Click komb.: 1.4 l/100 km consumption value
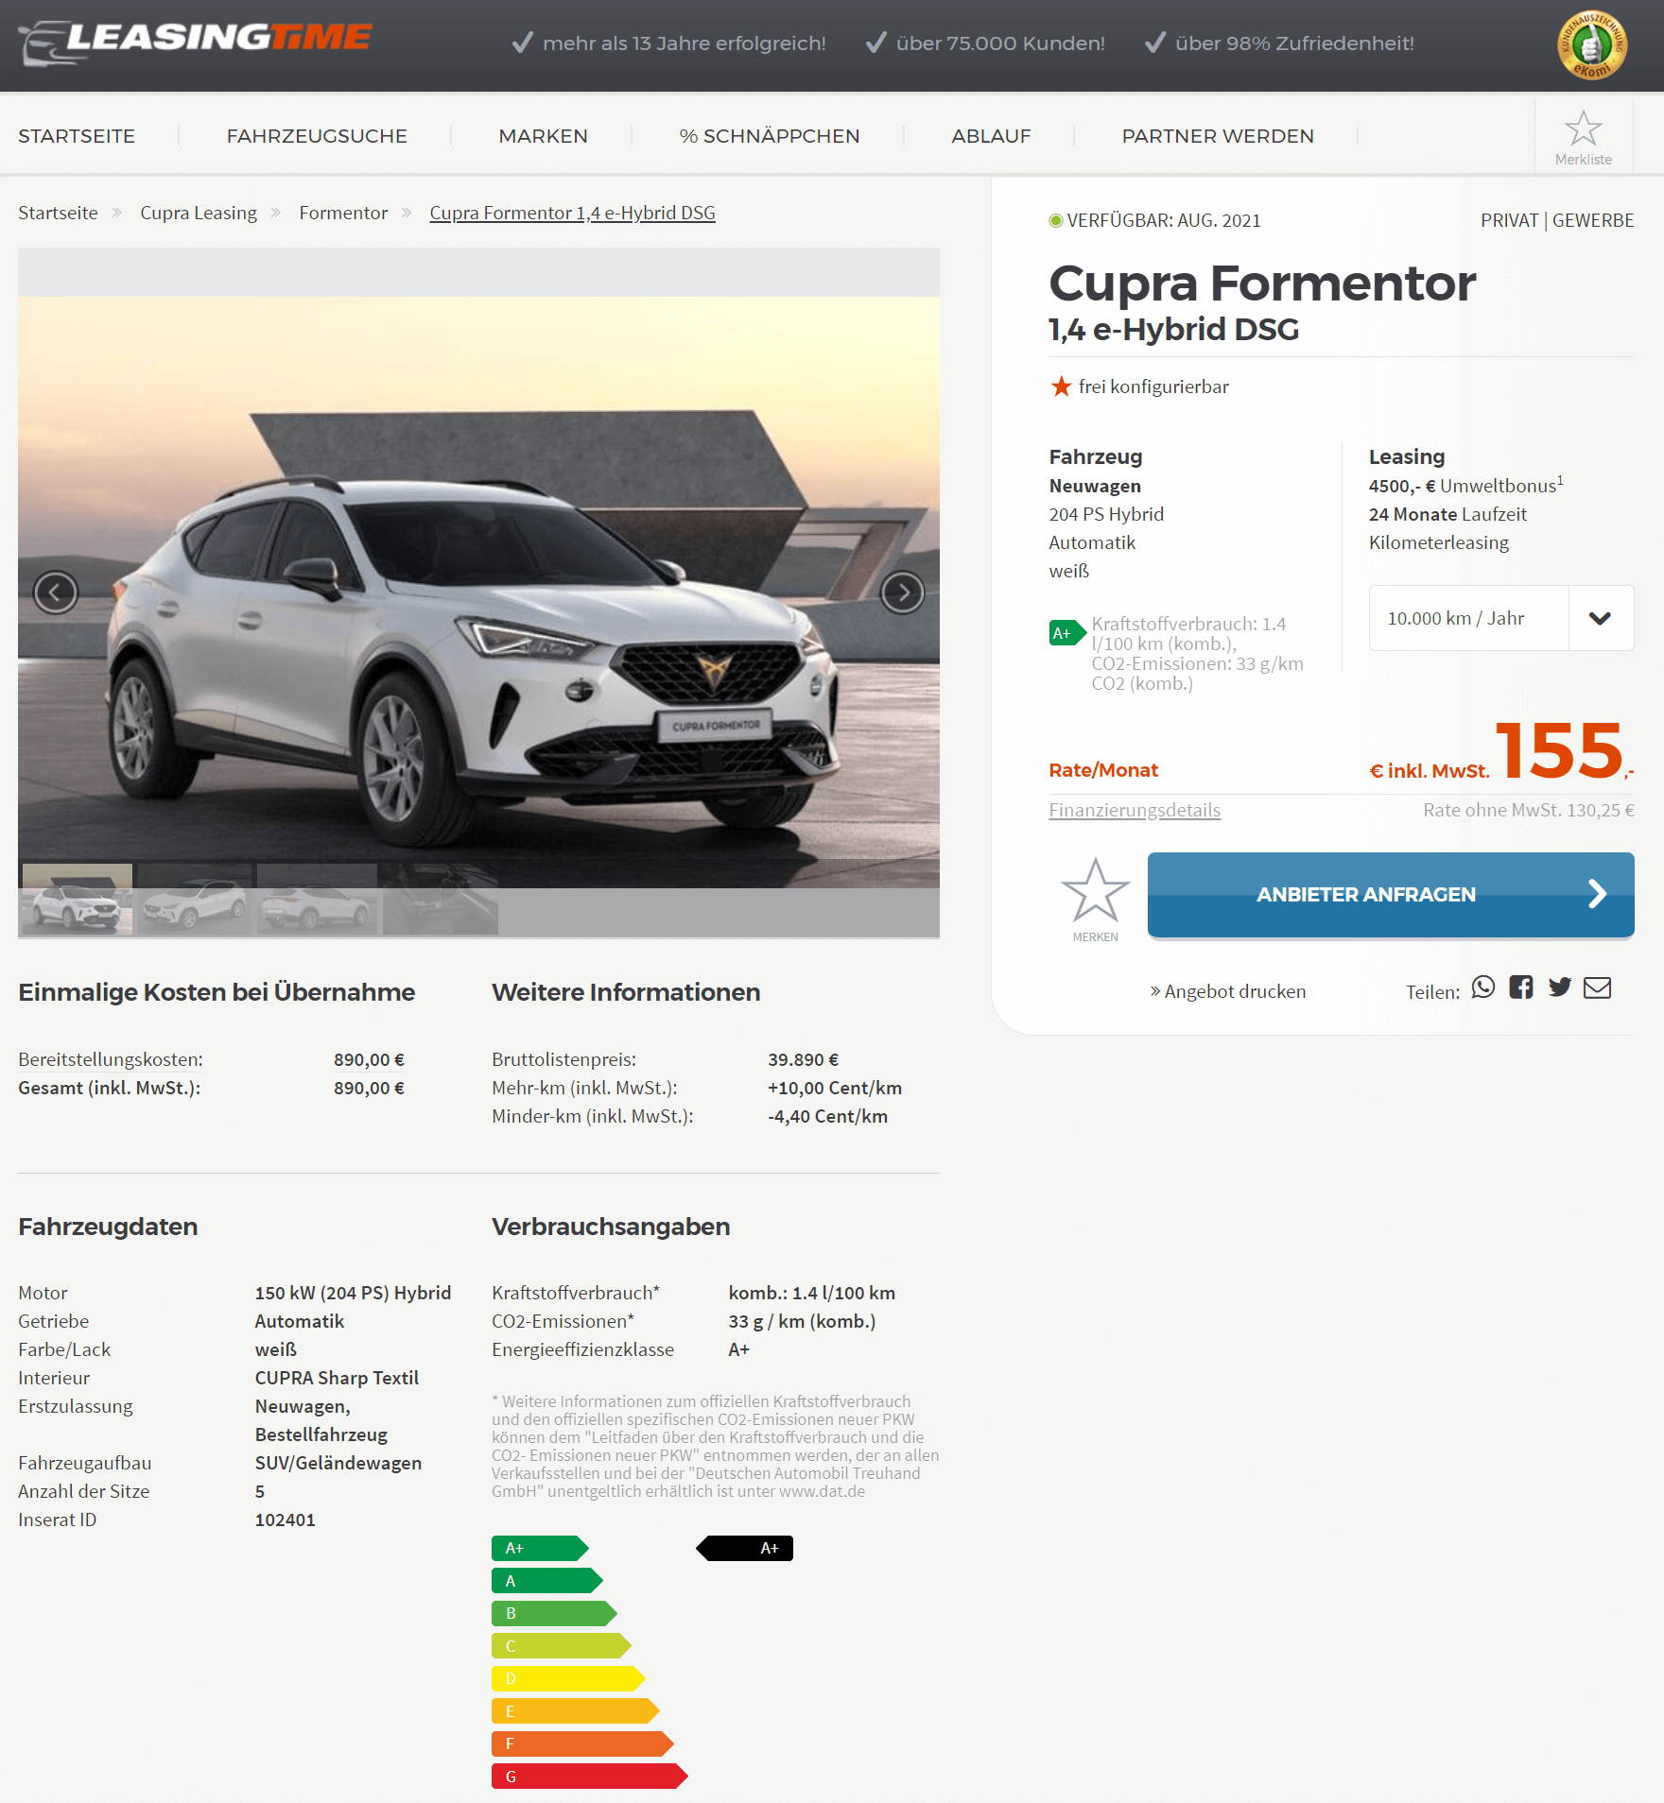The width and height of the screenshot is (1664, 1803). (811, 1293)
